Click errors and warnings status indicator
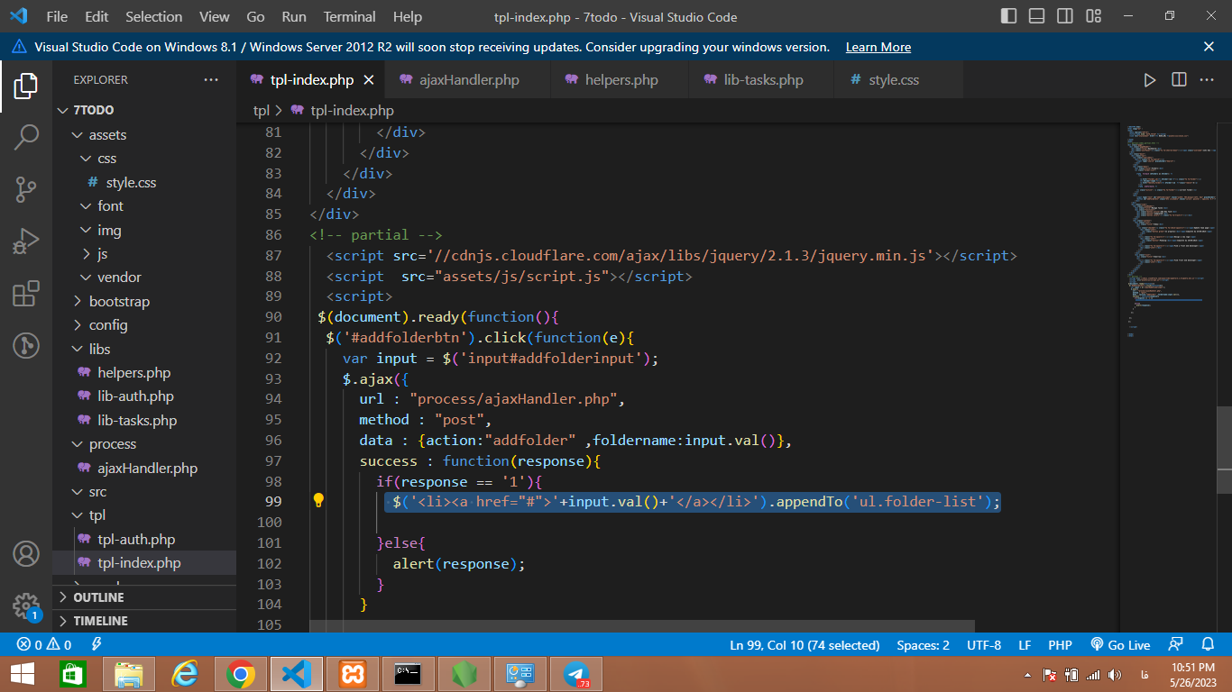The image size is (1232, 692). (x=46, y=645)
